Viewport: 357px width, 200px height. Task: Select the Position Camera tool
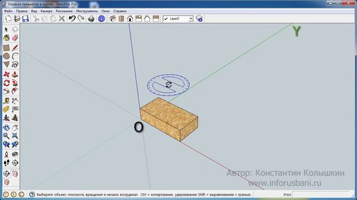6,154
